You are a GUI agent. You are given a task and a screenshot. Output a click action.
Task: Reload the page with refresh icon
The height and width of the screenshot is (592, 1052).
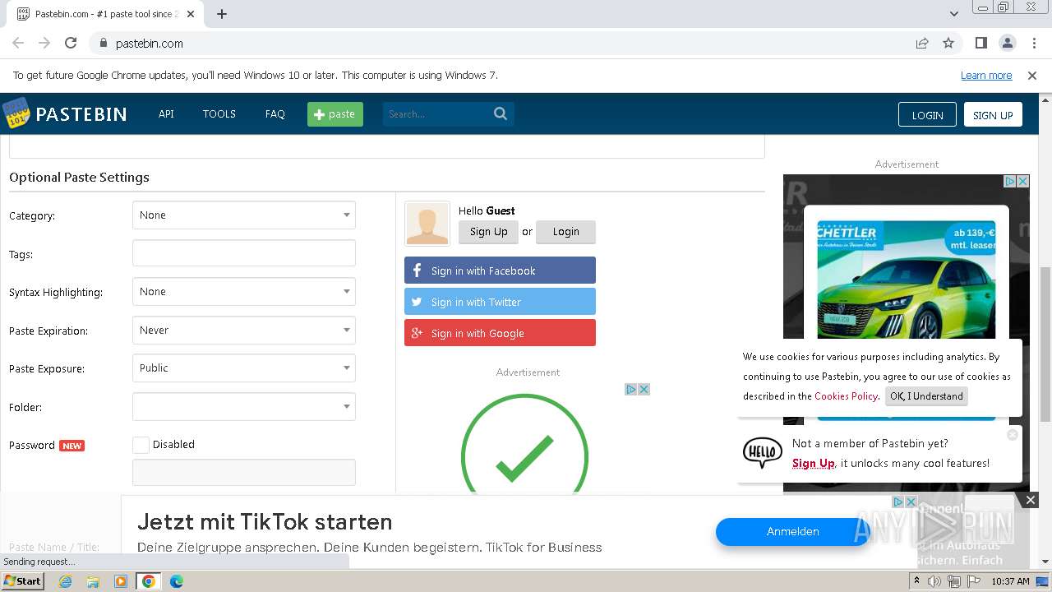[x=71, y=43]
